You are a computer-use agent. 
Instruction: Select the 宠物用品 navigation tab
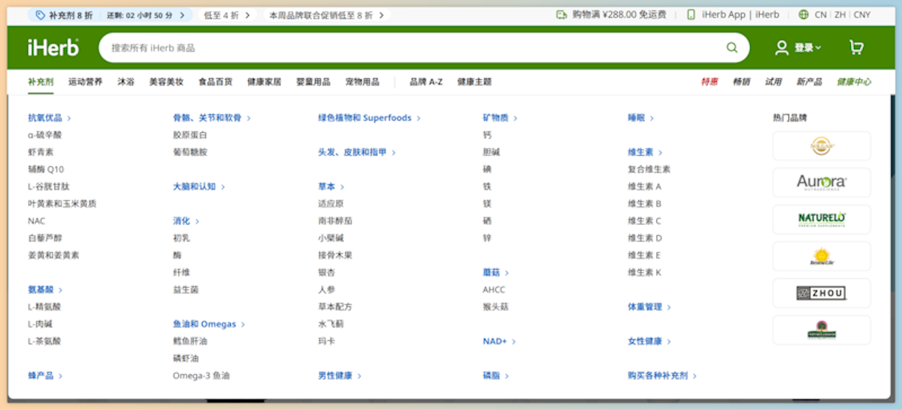click(x=362, y=81)
